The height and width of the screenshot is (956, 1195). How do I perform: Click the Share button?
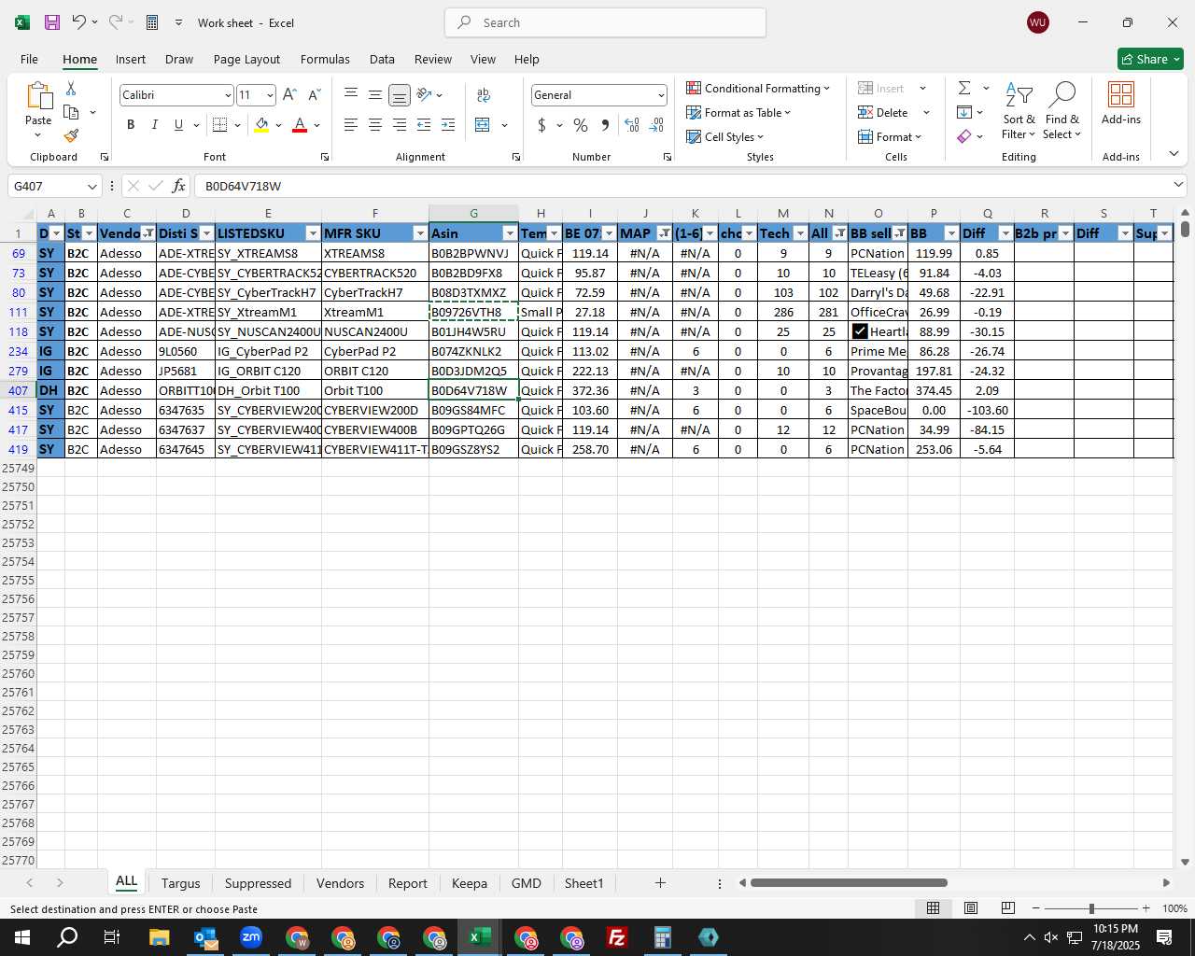[x=1151, y=59]
